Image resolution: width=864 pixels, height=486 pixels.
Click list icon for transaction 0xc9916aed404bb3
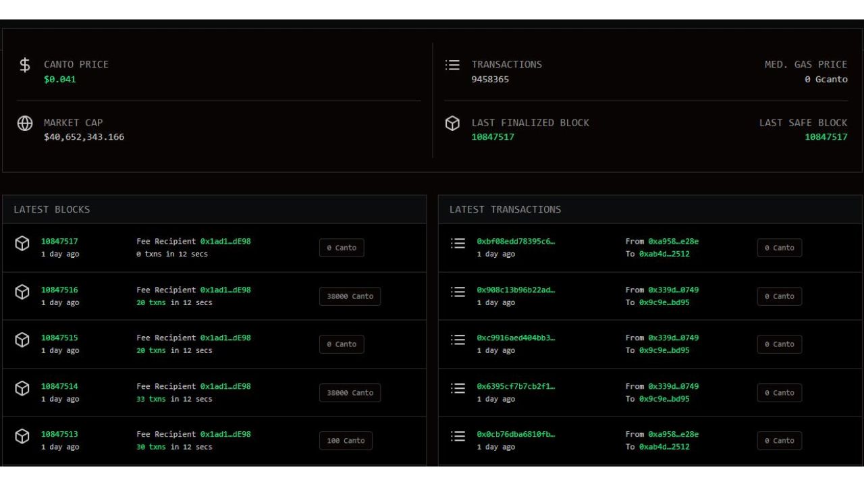click(458, 340)
